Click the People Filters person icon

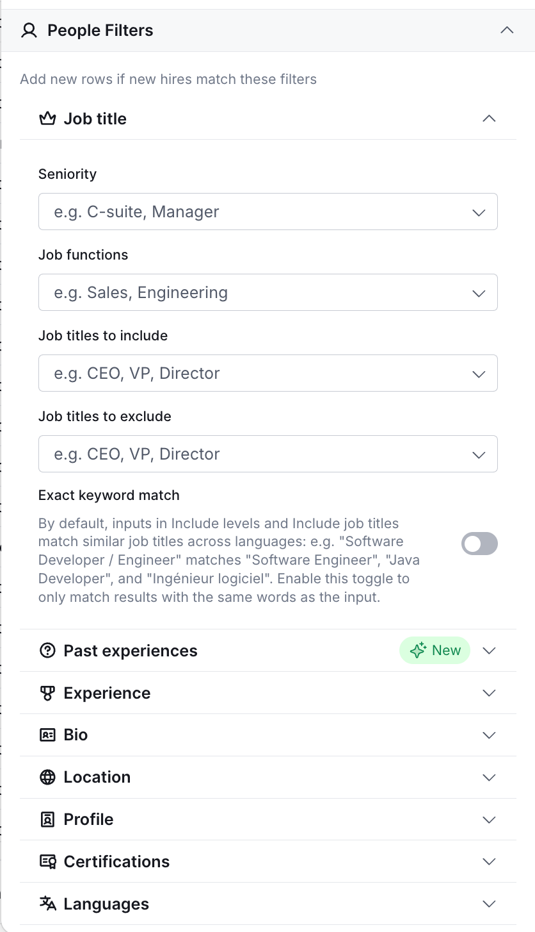point(29,31)
